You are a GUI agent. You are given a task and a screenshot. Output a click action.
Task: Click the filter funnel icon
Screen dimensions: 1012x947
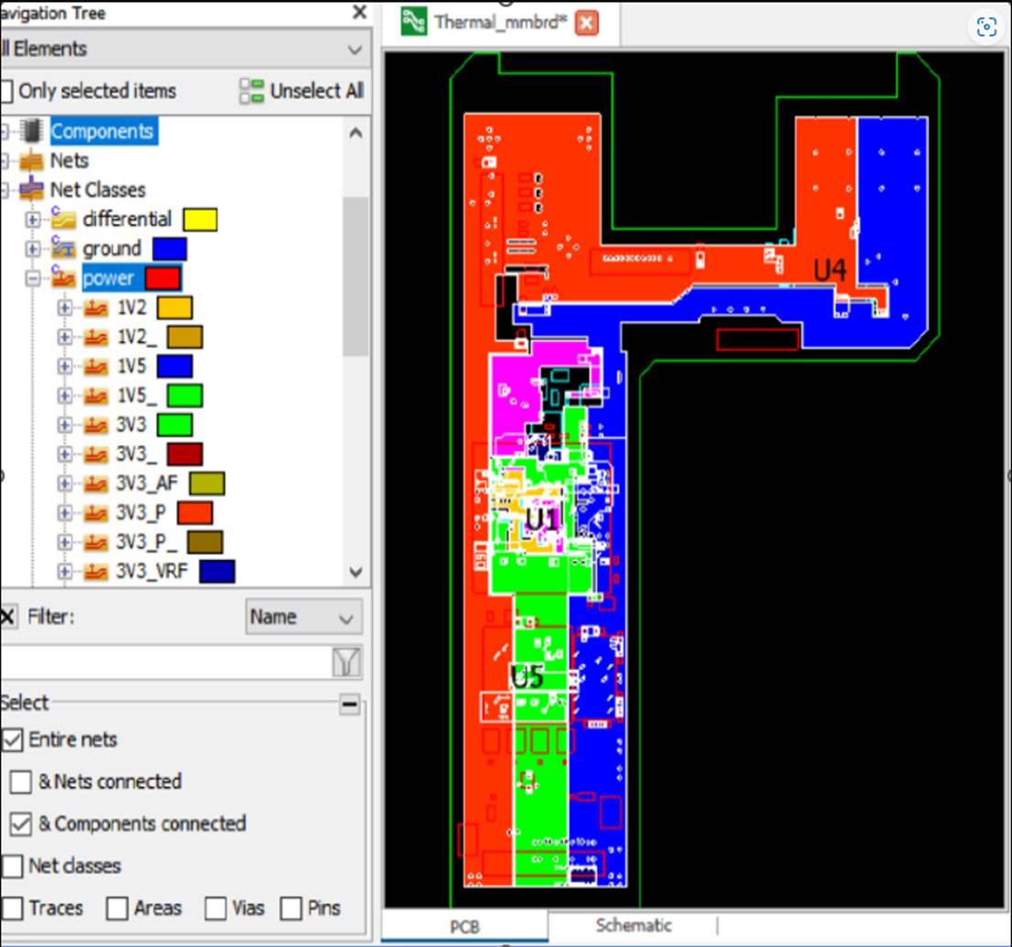(347, 662)
